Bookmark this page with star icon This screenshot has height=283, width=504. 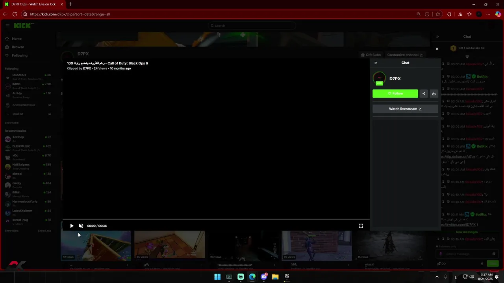pyautogui.click(x=438, y=14)
